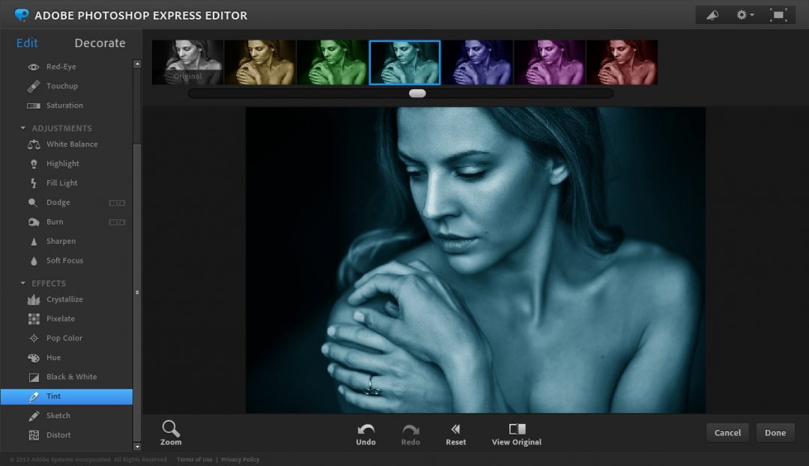Click sidebar scrollbar up arrow
Viewport: 809px width, 466px height.
[x=137, y=64]
